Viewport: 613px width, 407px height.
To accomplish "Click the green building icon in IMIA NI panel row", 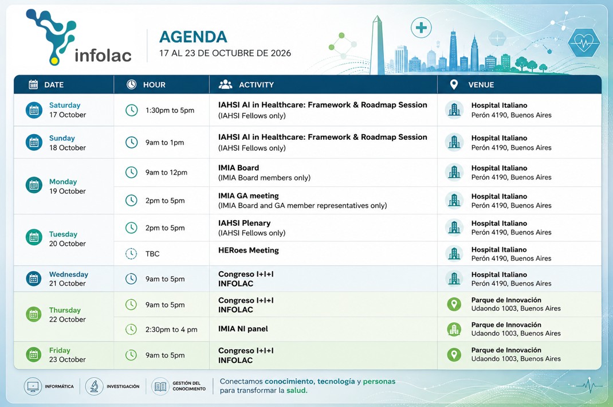I will point(454,329).
